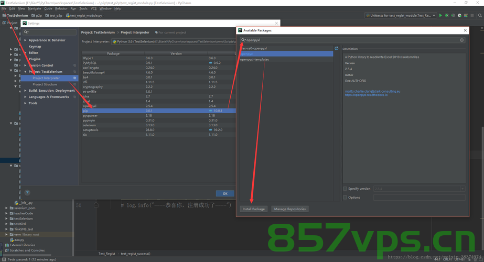This screenshot has width=484, height=262.
Task: Clear the openpyxl search text
Action: (462, 40)
